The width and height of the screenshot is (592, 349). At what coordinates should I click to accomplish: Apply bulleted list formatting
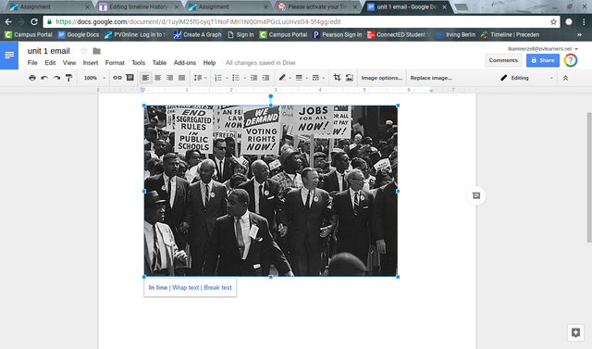(x=236, y=78)
